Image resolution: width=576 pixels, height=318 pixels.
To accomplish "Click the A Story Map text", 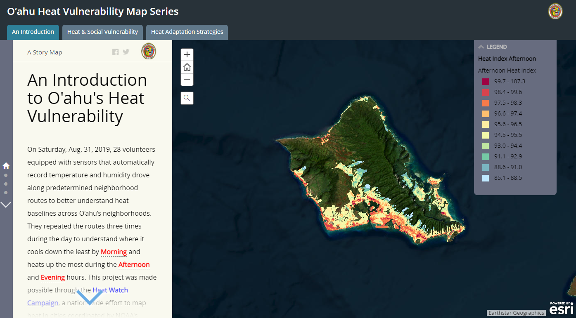I will point(45,52).
